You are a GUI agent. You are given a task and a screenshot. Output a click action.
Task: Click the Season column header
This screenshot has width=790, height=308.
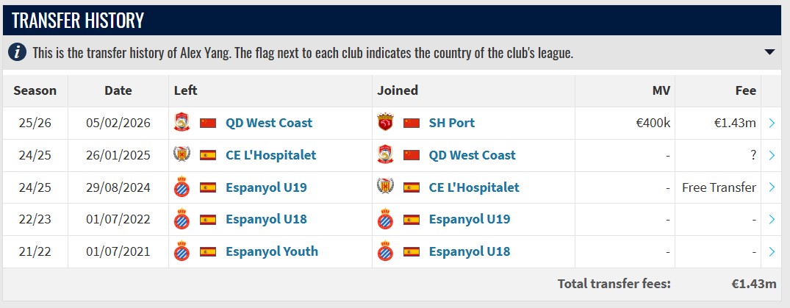click(x=35, y=90)
